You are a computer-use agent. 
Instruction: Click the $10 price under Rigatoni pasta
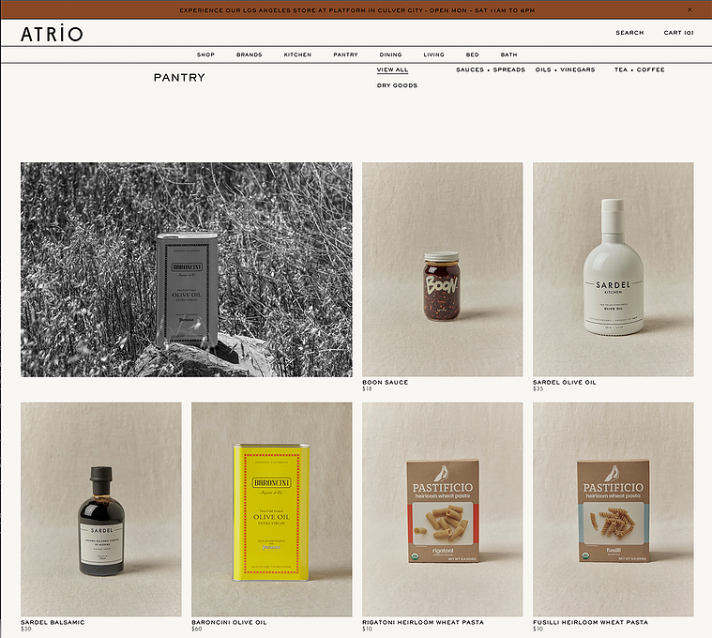(x=367, y=629)
